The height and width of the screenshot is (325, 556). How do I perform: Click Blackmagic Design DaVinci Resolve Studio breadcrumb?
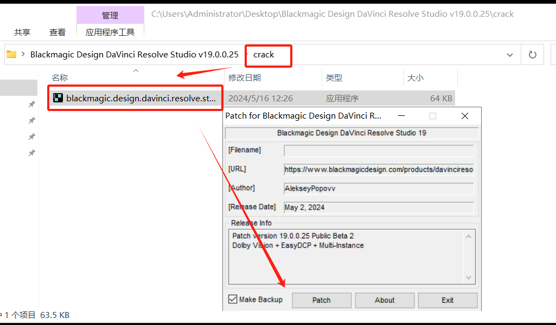[135, 55]
